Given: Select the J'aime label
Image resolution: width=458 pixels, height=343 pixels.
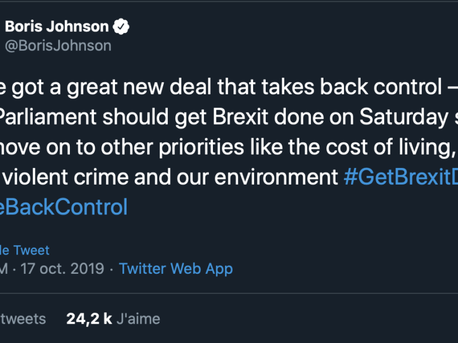Looking at the screenshot, I should pyautogui.click(x=138, y=318).
